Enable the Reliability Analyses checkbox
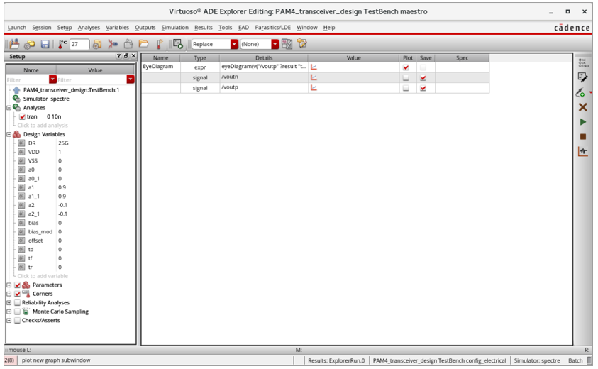 pos(17,303)
